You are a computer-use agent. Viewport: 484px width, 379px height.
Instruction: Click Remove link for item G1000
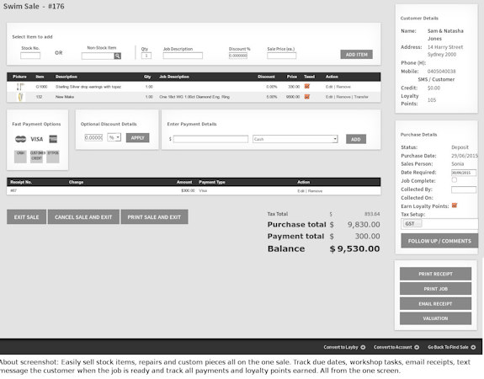tap(343, 87)
